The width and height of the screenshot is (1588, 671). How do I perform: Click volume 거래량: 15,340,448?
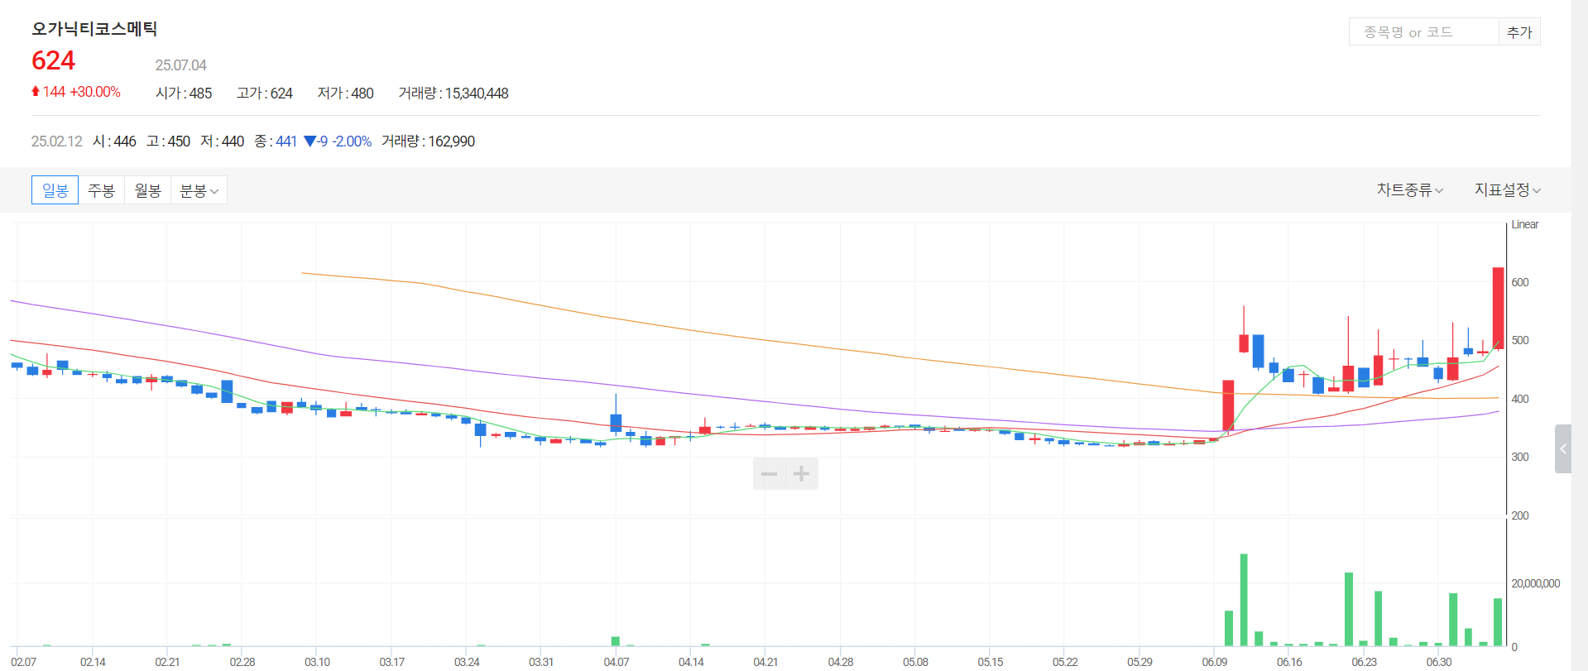tap(453, 93)
